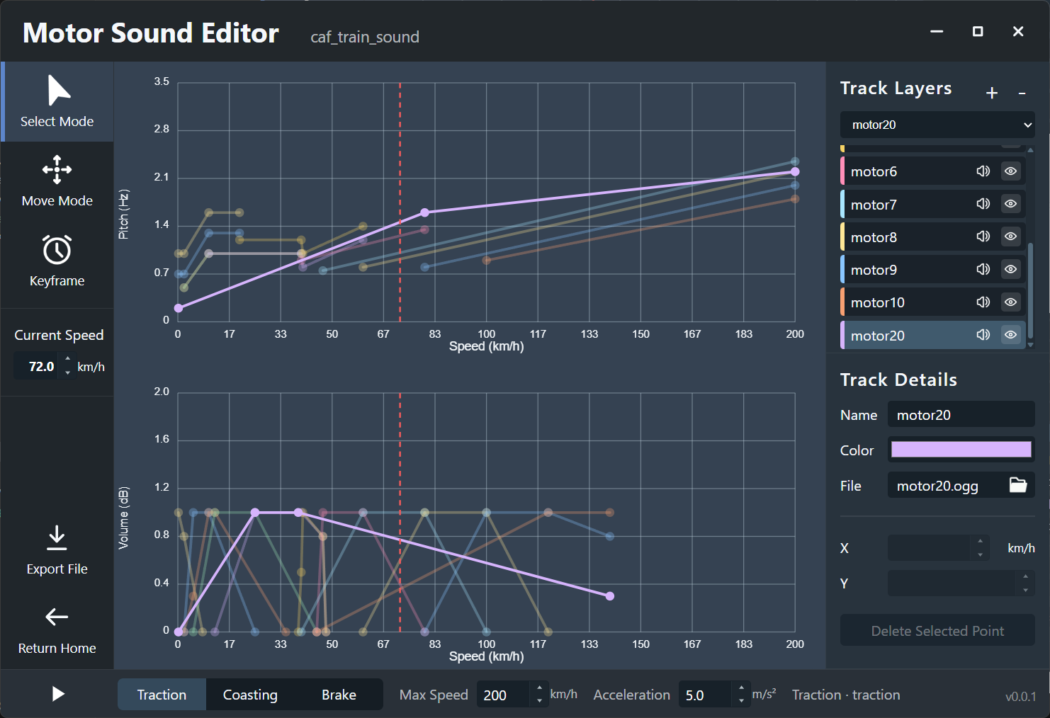Open the Track Layers dropdown showing motor20

937,125
